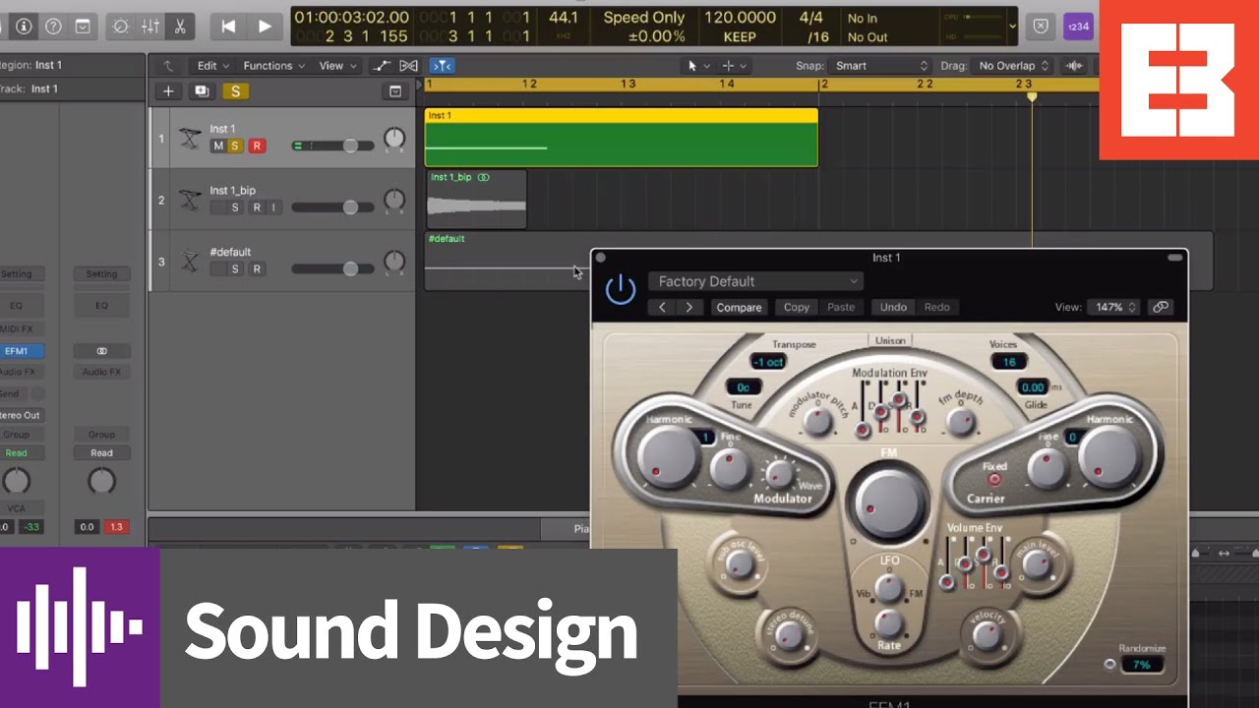This screenshot has width=1259, height=708.
Task: Click the track header up-arrow icon
Action: [168, 66]
